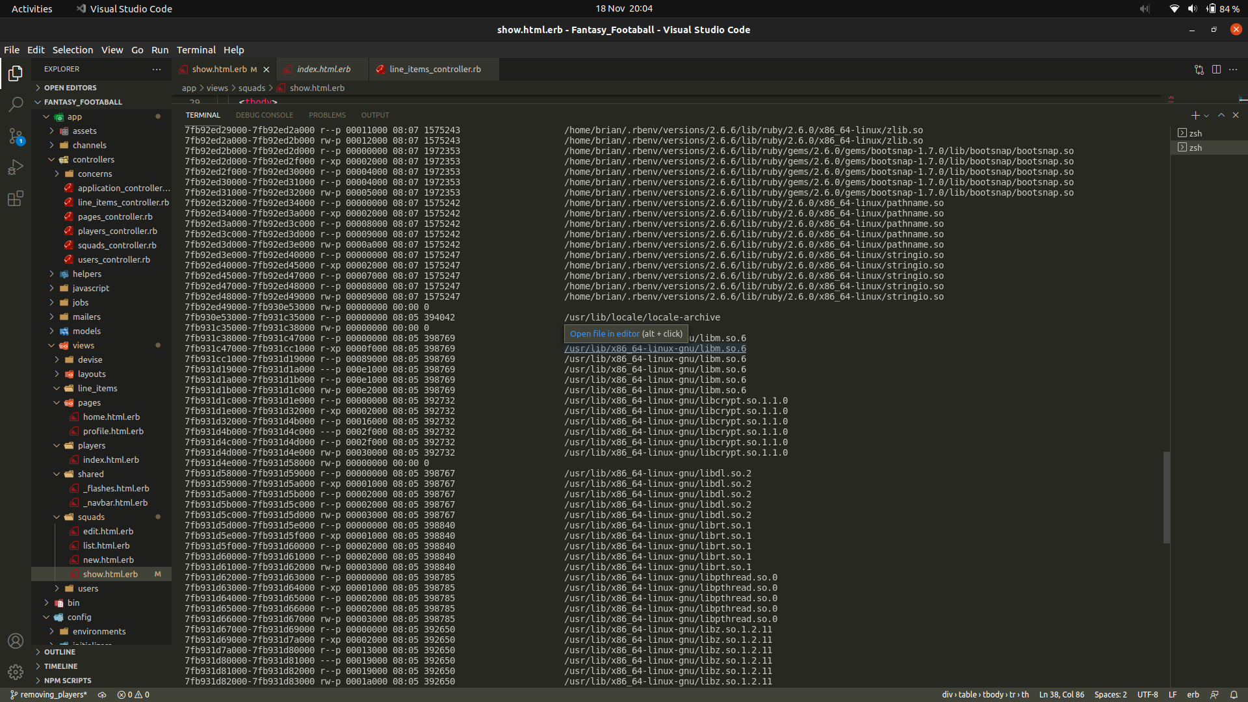Toggle errors and warnings status item
The height and width of the screenshot is (702, 1248).
point(133,694)
